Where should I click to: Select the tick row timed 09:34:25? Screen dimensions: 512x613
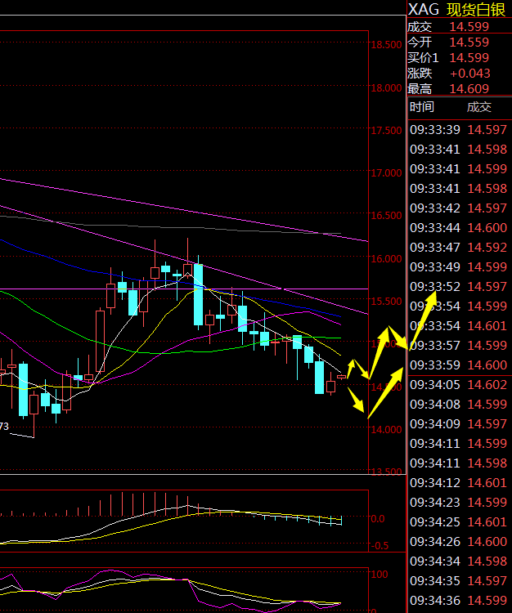click(458, 522)
